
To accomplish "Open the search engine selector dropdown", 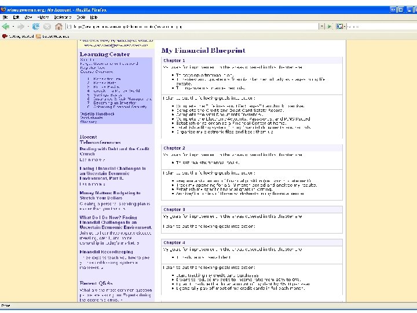I will coord(345,27).
